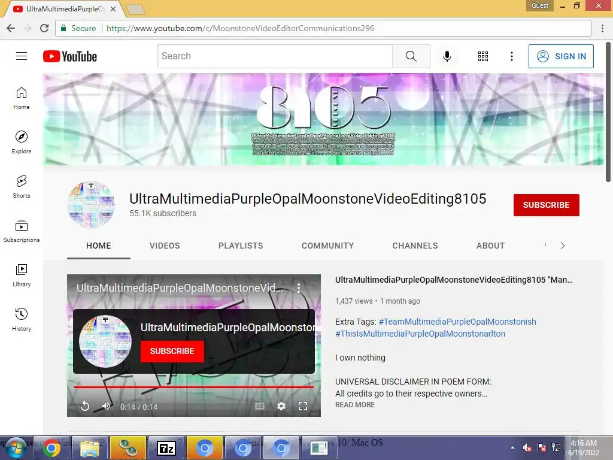This screenshot has width=613, height=460.
Task: Switch to the CHANNELS tab
Action: pos(415,246)
